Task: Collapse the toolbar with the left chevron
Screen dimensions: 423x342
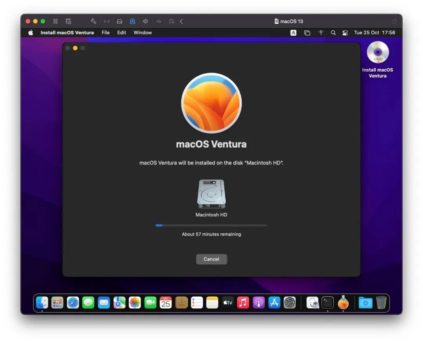Action: (181, 21)
